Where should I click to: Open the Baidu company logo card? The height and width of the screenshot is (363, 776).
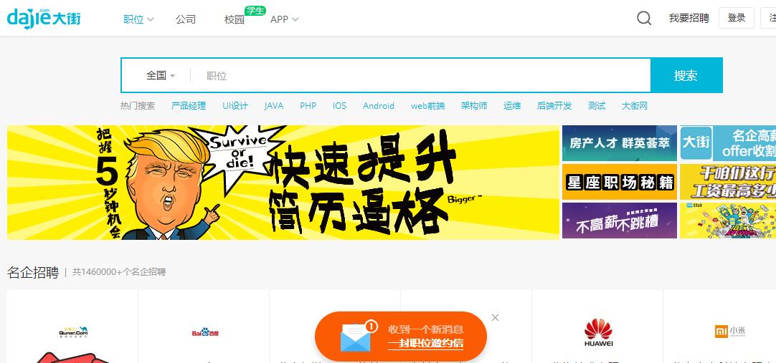(205, 332)
